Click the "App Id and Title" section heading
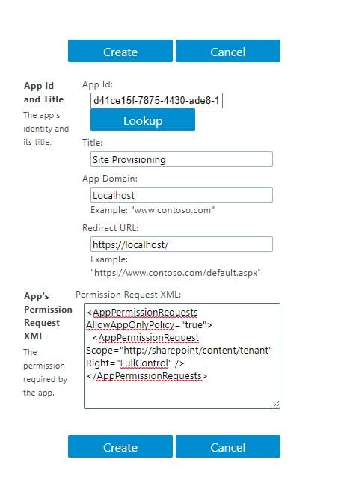The image size is (347, 480). [44, 93]
